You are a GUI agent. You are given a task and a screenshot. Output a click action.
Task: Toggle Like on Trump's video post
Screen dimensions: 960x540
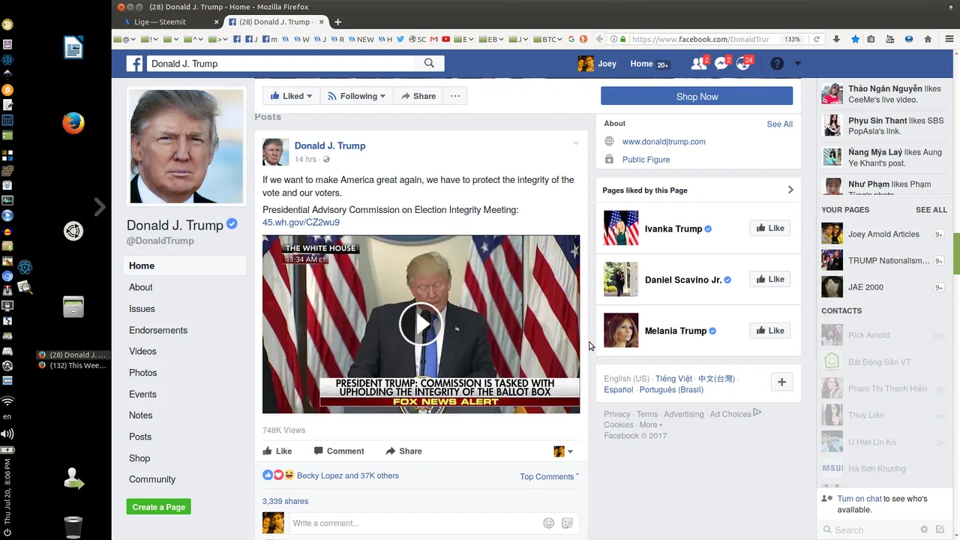(277, 451)
